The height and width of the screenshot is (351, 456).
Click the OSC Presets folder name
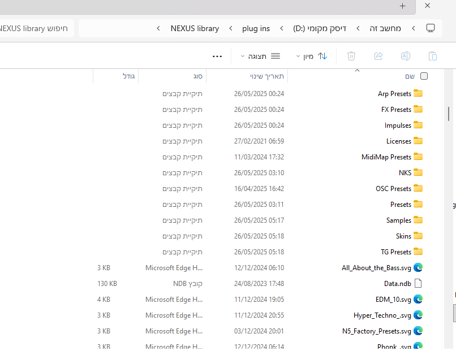click(393, 189)
